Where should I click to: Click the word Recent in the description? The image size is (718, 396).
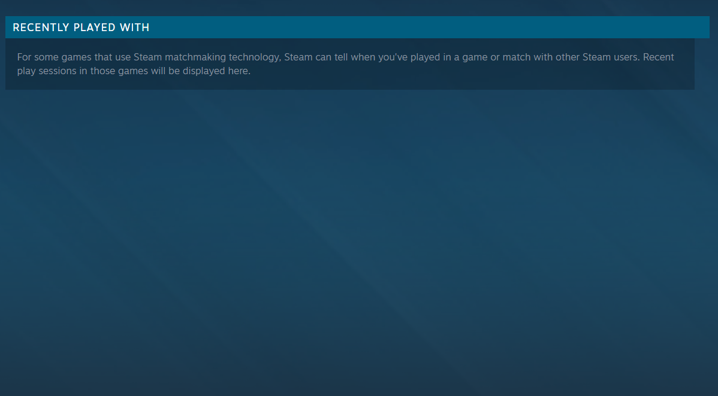659,57
